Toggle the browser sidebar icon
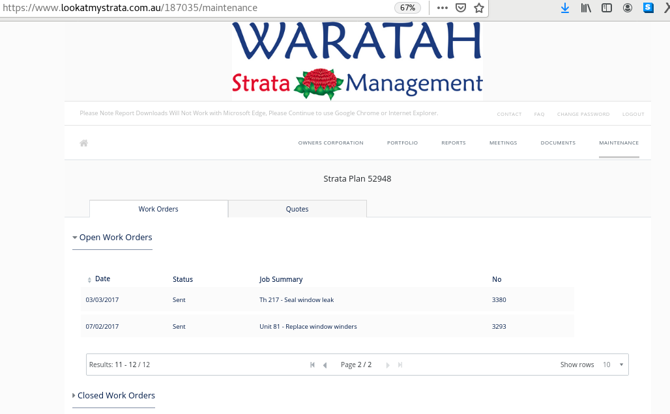The width and height of the screenshot is (670, 414). click(607, 8)
